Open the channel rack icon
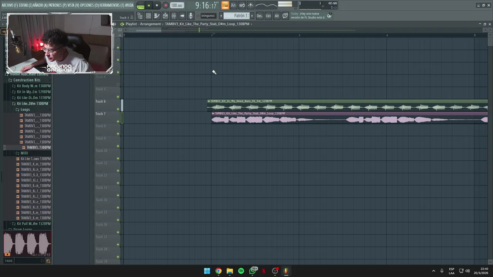 tap(148, 16)
